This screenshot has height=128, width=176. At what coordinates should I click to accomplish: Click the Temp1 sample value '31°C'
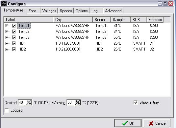point(117,26)
